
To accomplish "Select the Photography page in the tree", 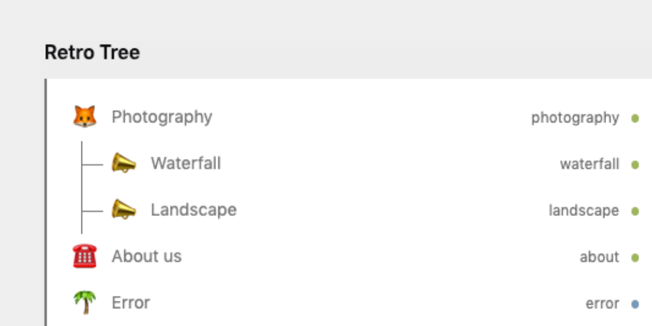I will tap(162, 117).
